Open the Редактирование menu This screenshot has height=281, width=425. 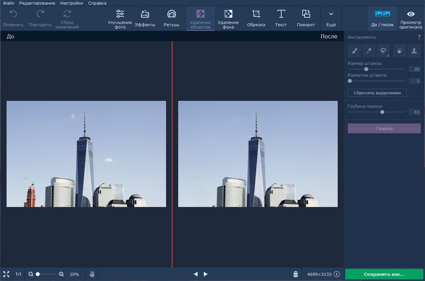(37, 3)
